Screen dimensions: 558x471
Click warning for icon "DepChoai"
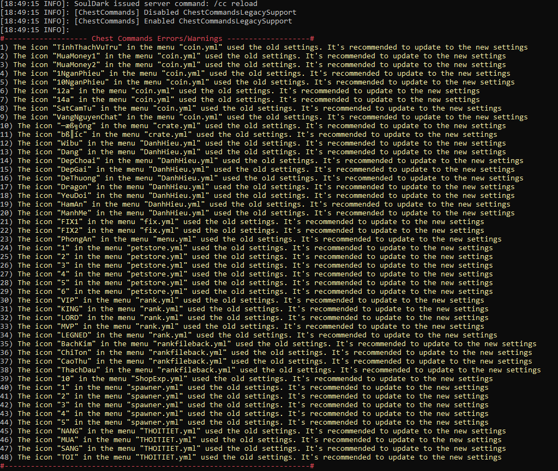(262, 160)
